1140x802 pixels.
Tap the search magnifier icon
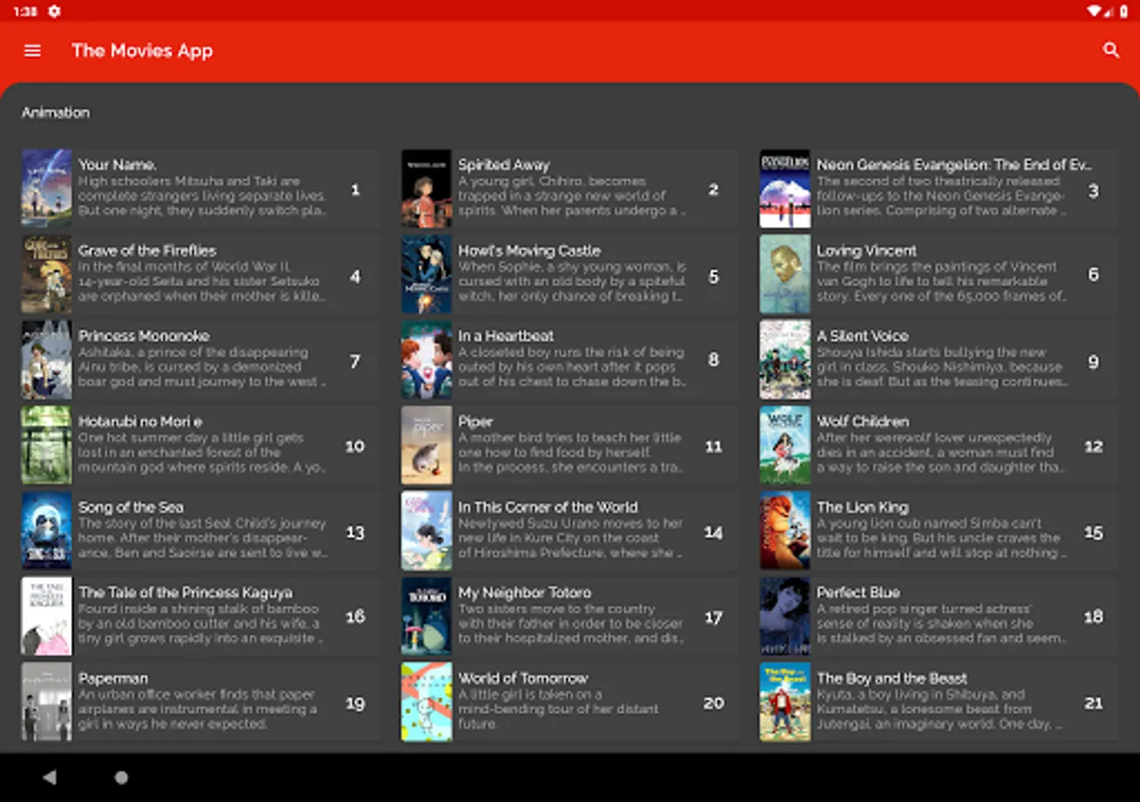[1111, 51]
